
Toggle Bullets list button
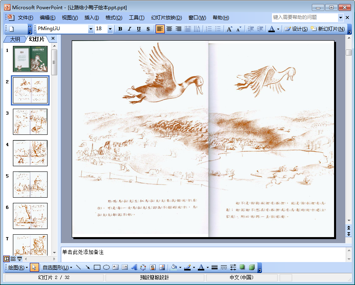[x=218, y=29]
